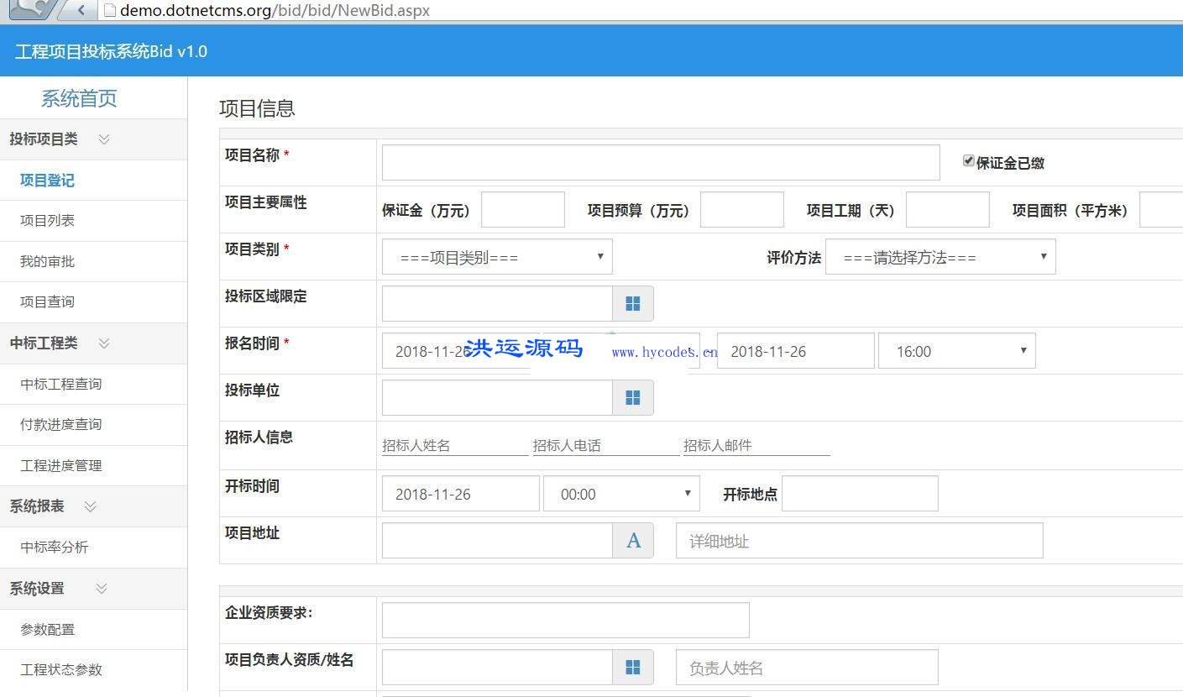Toggle the 保证金已缴 checkbox
This screenshot has height=697, width=1183.
[968, 160]
